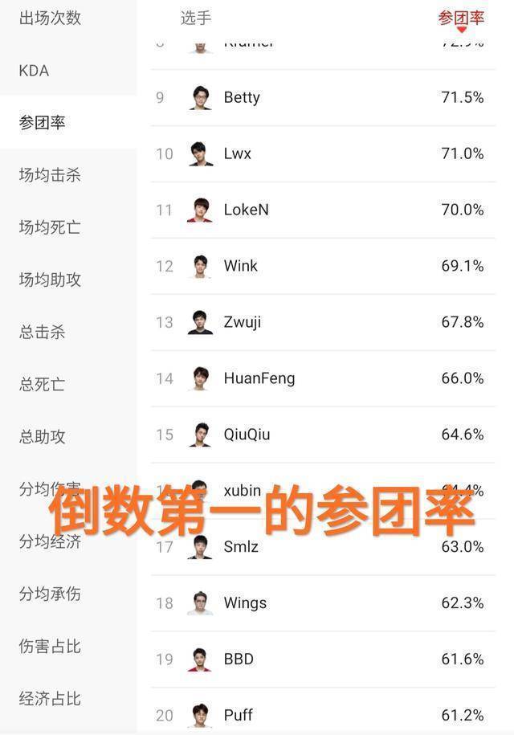The image size is (514, 735).
Task: Click Wink's player avatar
Action: [x=200, y=266]
